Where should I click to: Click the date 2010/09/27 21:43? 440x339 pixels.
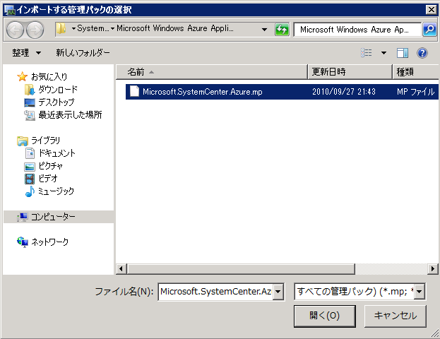click(x=344, y=92)
